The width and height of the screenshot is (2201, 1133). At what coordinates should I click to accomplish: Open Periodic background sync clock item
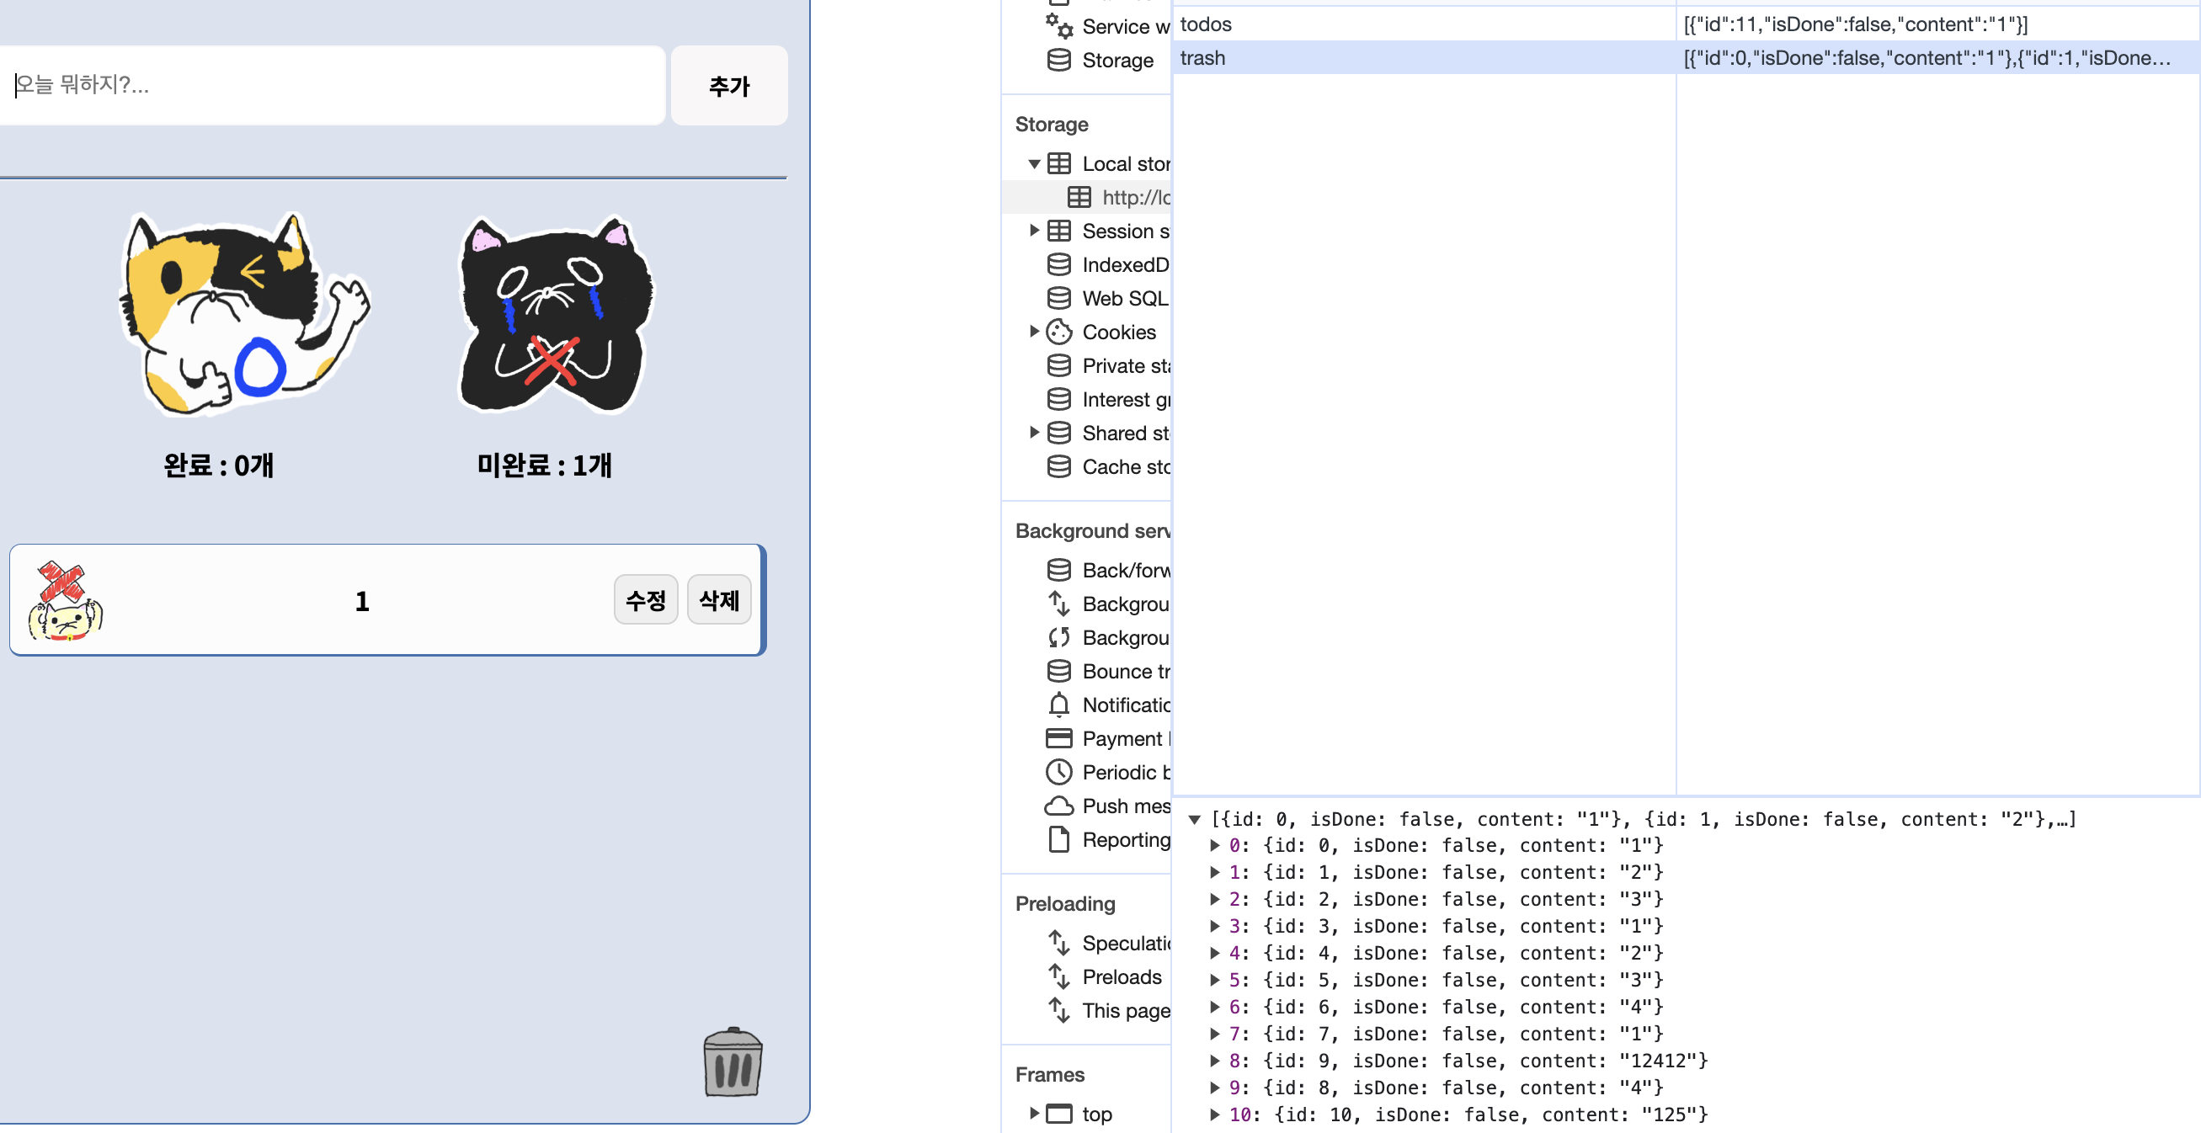1058,773
